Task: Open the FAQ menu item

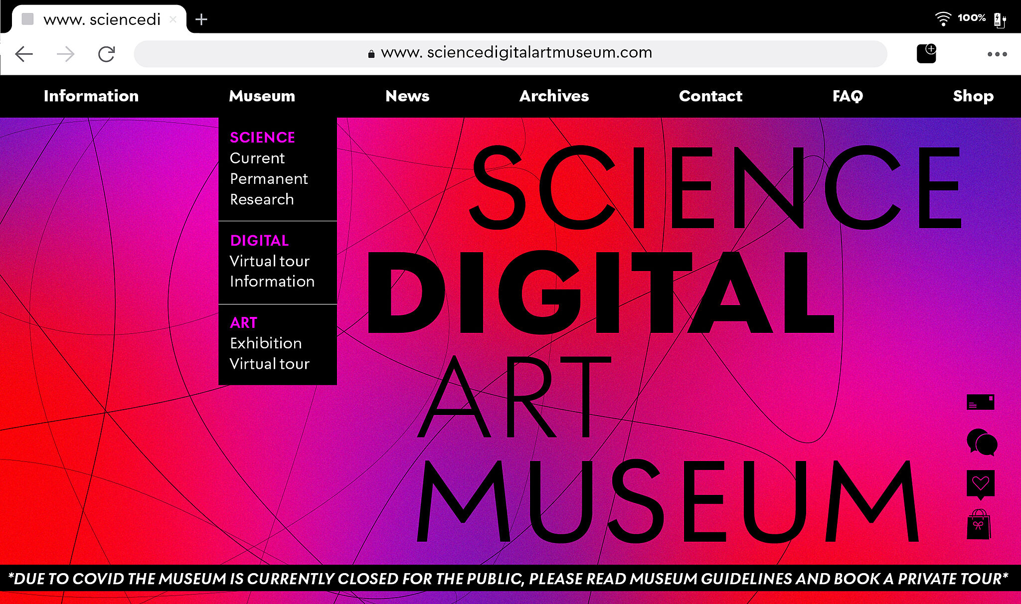Action: (x=848, y=96)
